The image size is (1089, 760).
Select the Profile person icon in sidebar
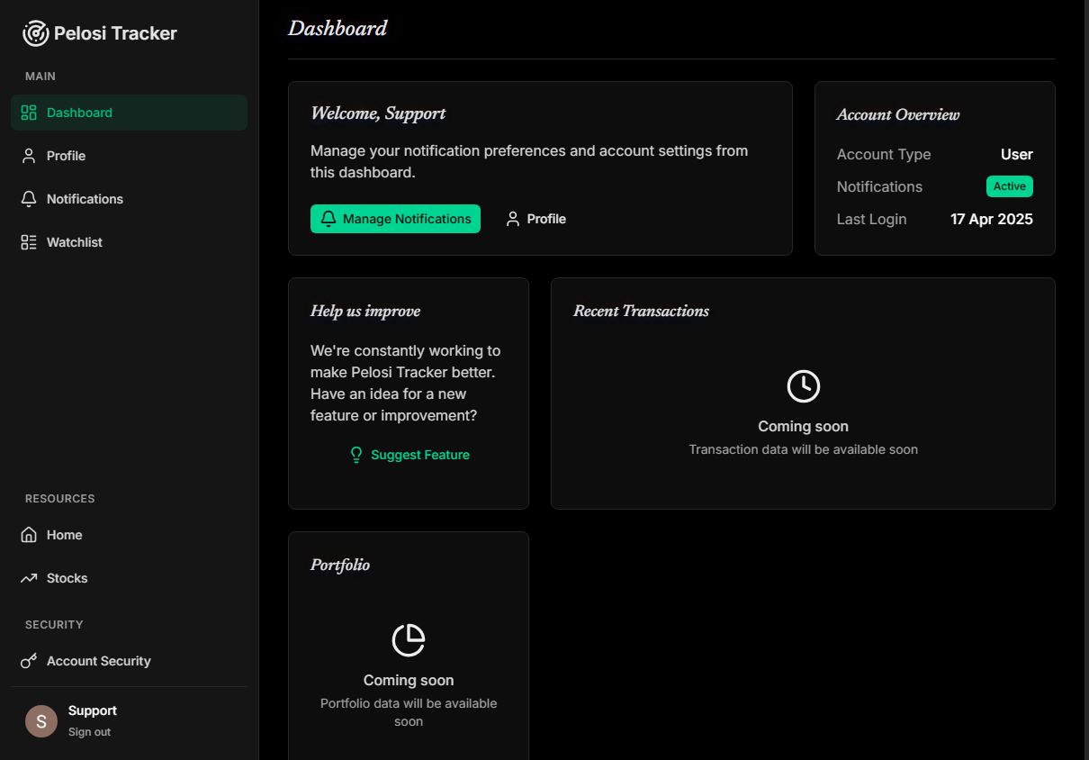27,156
